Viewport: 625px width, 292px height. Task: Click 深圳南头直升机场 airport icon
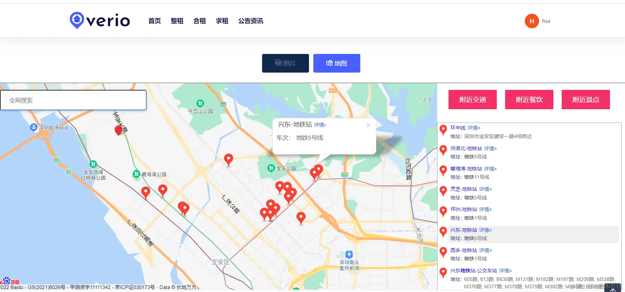[349, 254]
